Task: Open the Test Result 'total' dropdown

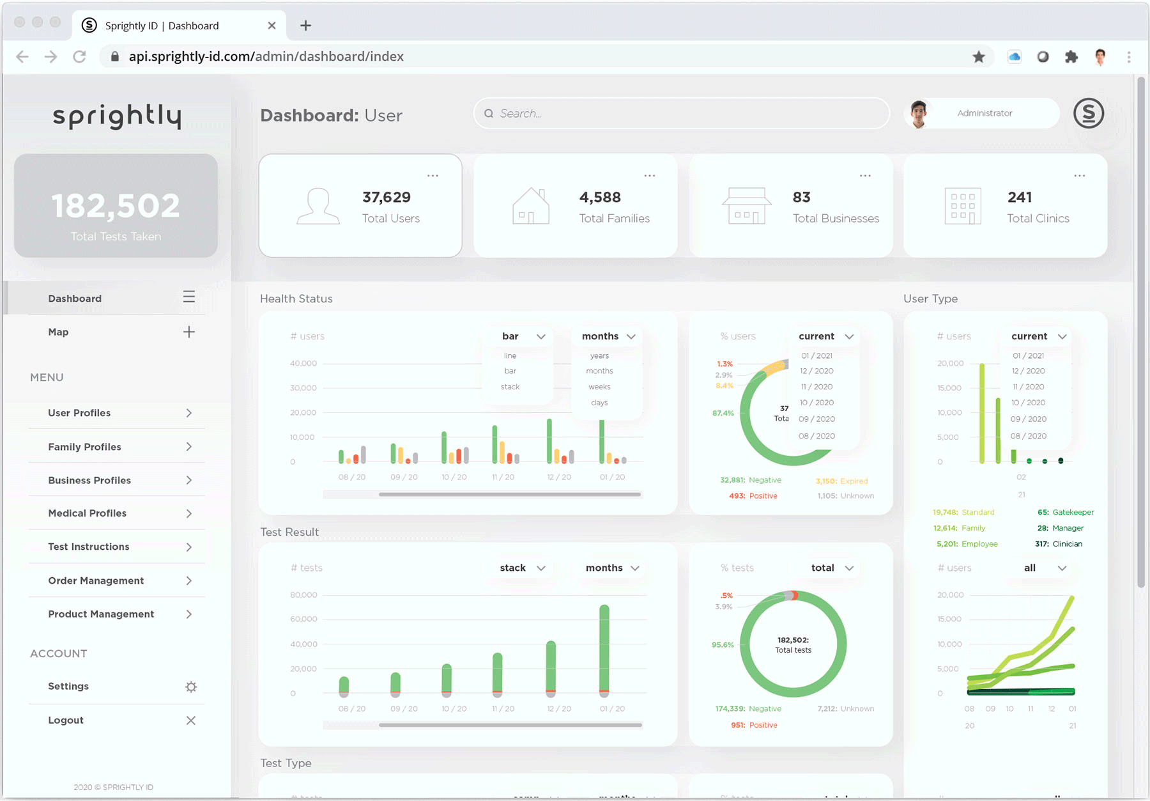Action: click(x=832, y=568)
